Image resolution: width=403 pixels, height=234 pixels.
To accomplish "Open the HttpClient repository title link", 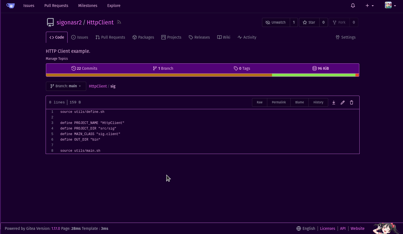I will point(100,23).
